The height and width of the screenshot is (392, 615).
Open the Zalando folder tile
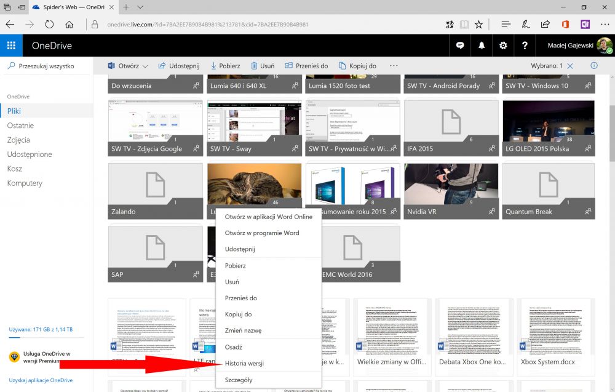[156, 191]
